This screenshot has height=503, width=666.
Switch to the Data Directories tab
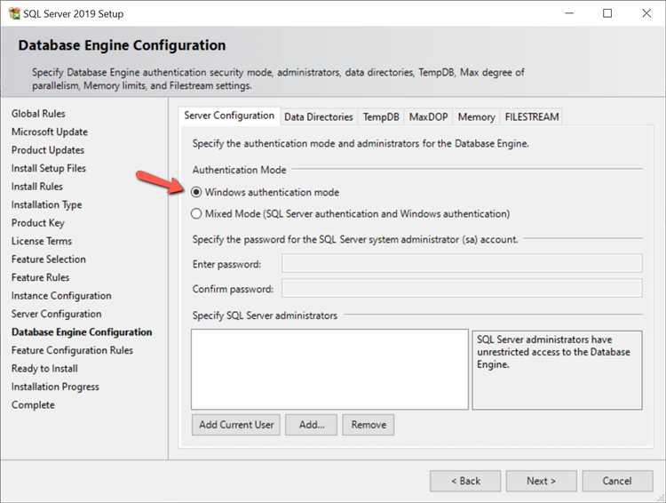[319, 116]
